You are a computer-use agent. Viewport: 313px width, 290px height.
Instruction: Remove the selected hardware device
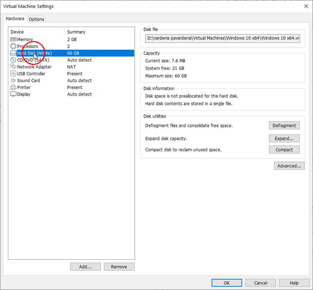click(x=119, y=266)
